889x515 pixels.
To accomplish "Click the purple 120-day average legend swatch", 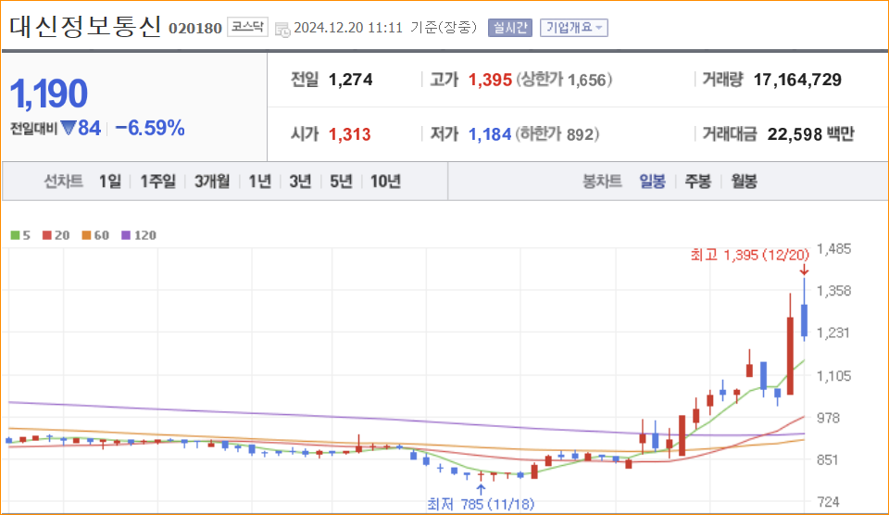I will pyautogui.click(x=126, y=235).
